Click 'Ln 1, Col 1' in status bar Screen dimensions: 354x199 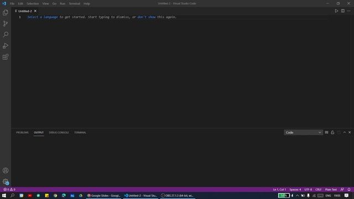(x=279, y=190)
